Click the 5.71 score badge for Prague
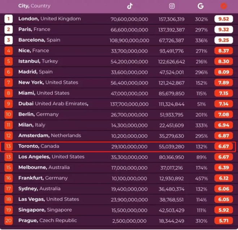The height and width of the screenshot is (230, 238). 224,221
